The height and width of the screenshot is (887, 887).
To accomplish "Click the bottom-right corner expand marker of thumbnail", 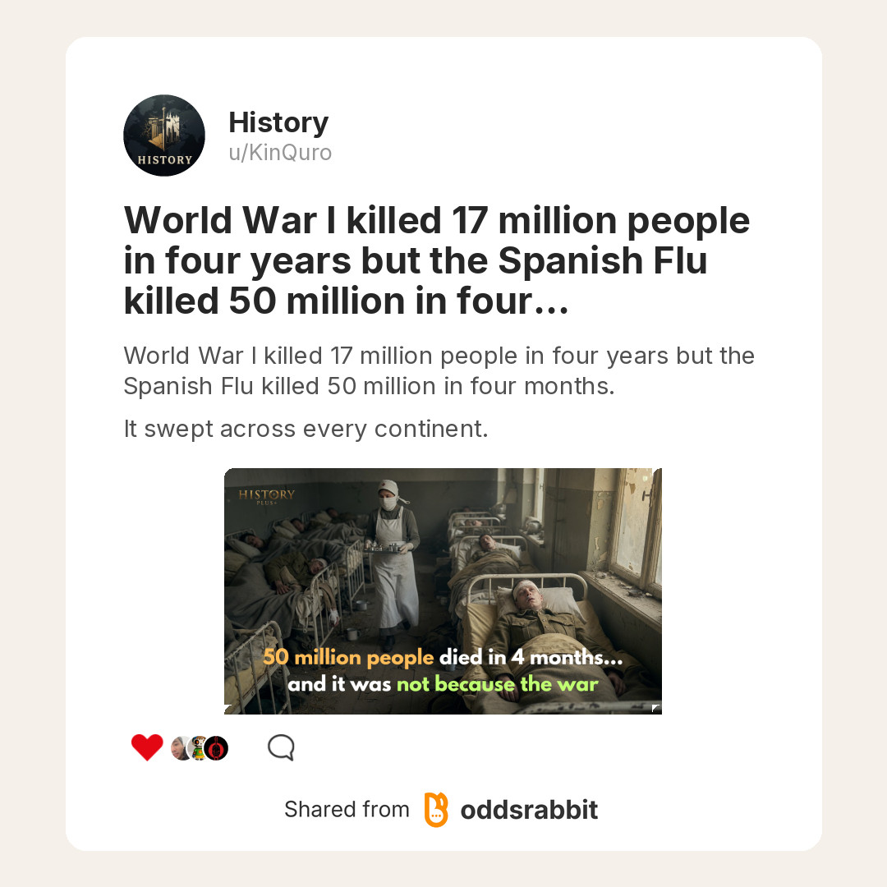I will pos(656,708).
